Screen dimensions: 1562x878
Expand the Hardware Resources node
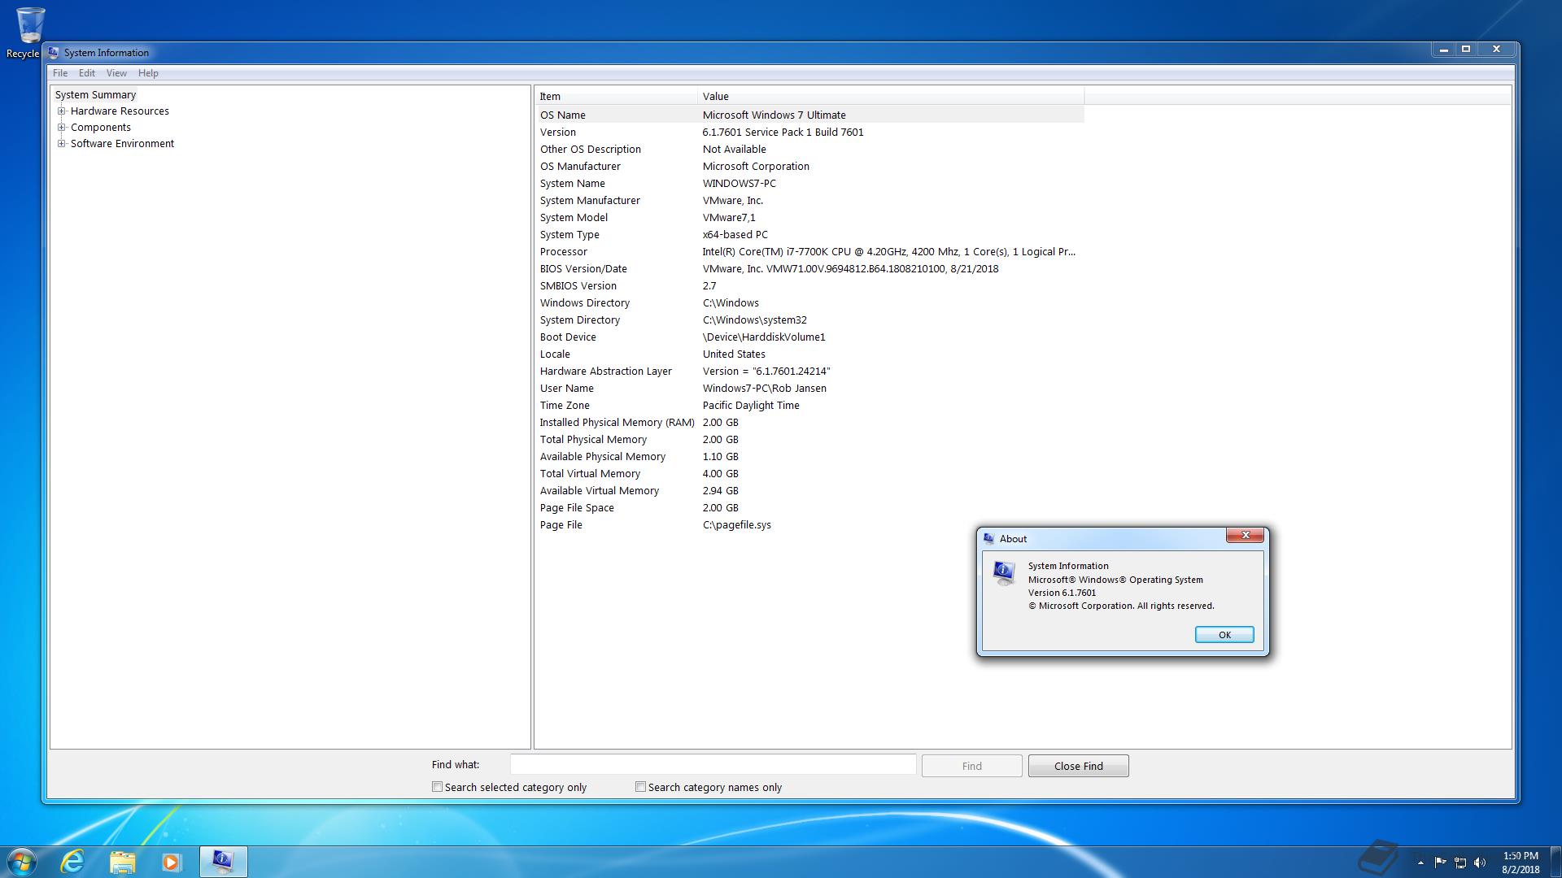tap(61, 111)
